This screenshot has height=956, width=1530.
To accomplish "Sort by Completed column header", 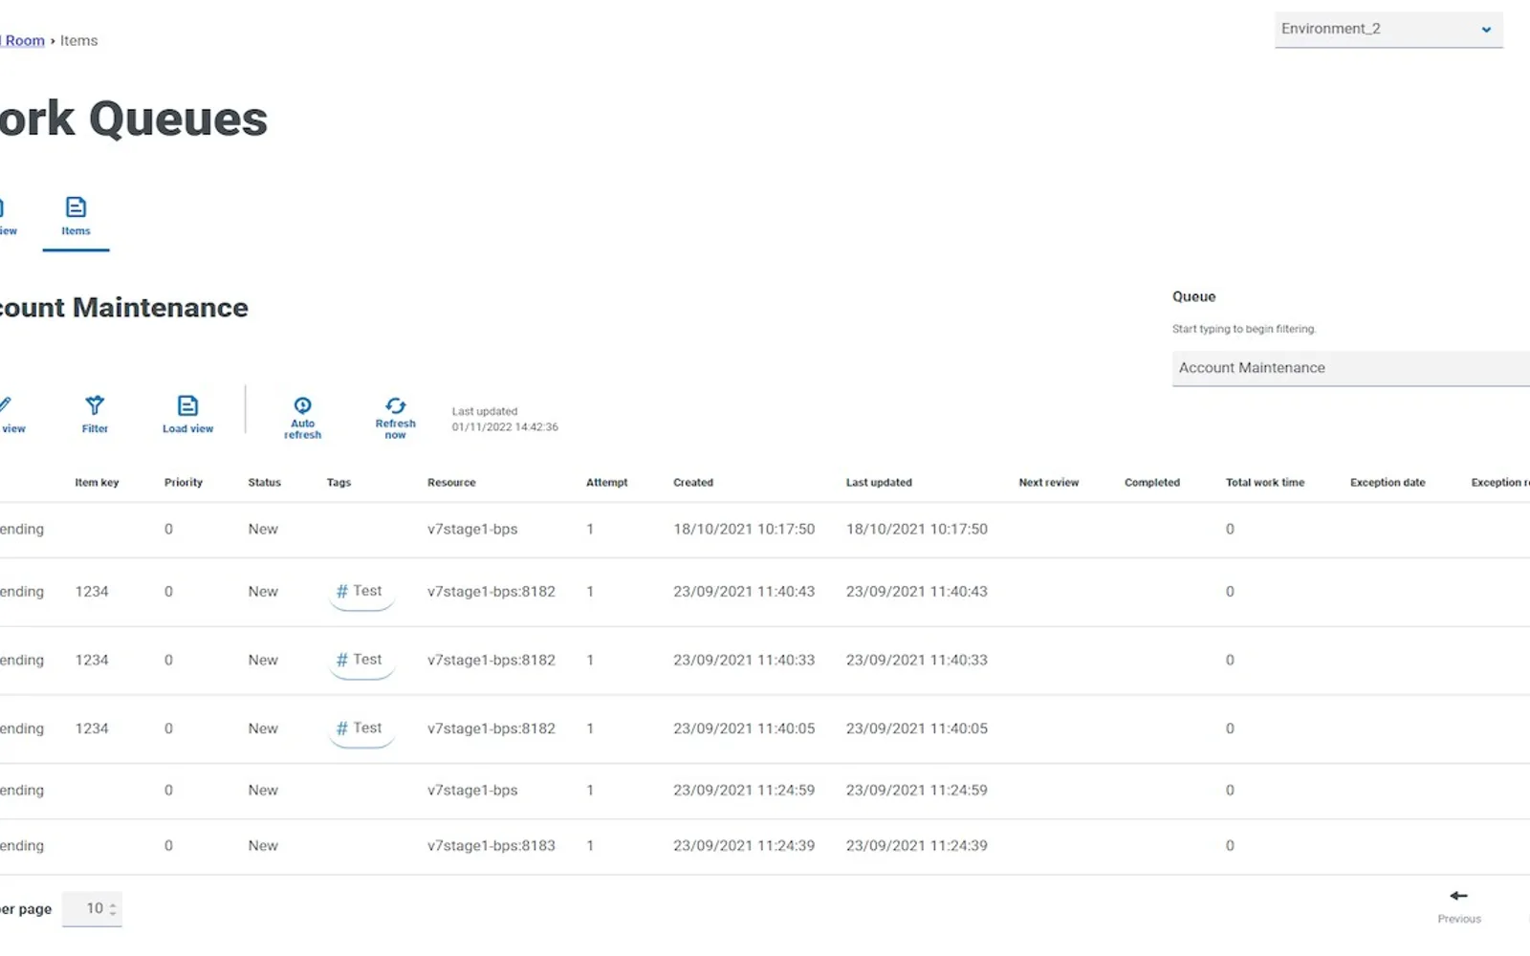I will tap(1151, 483).
